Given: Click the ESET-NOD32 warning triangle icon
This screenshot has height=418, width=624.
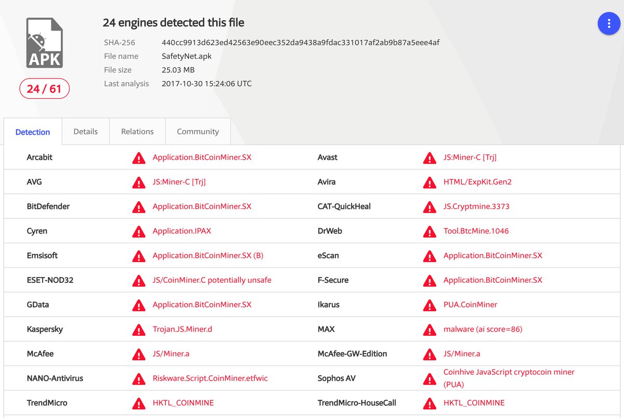Looking at the screenshot, I should click(138, 281).
